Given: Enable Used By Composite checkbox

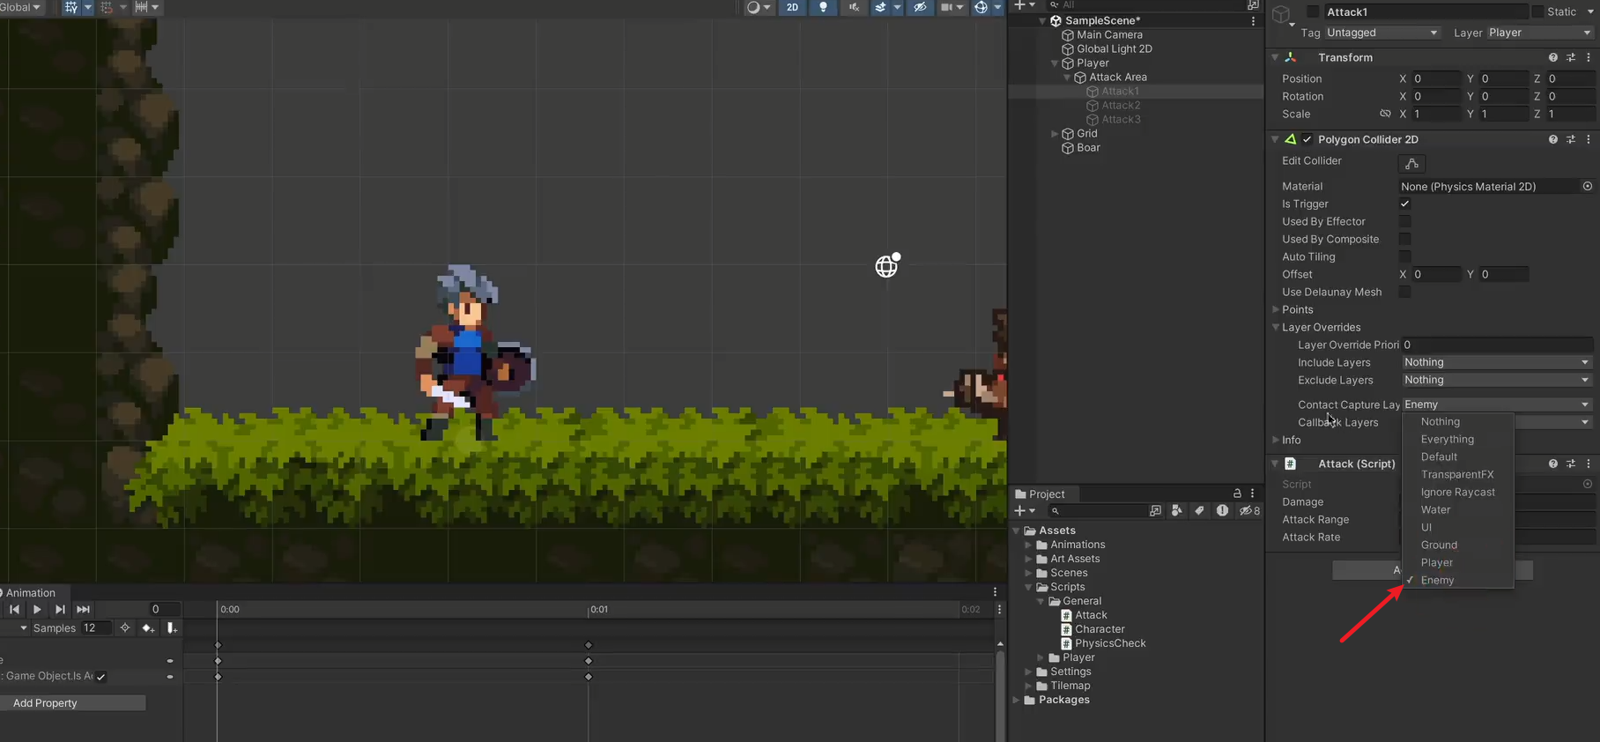Looking at the screenshot, I should click(1405, 239).
